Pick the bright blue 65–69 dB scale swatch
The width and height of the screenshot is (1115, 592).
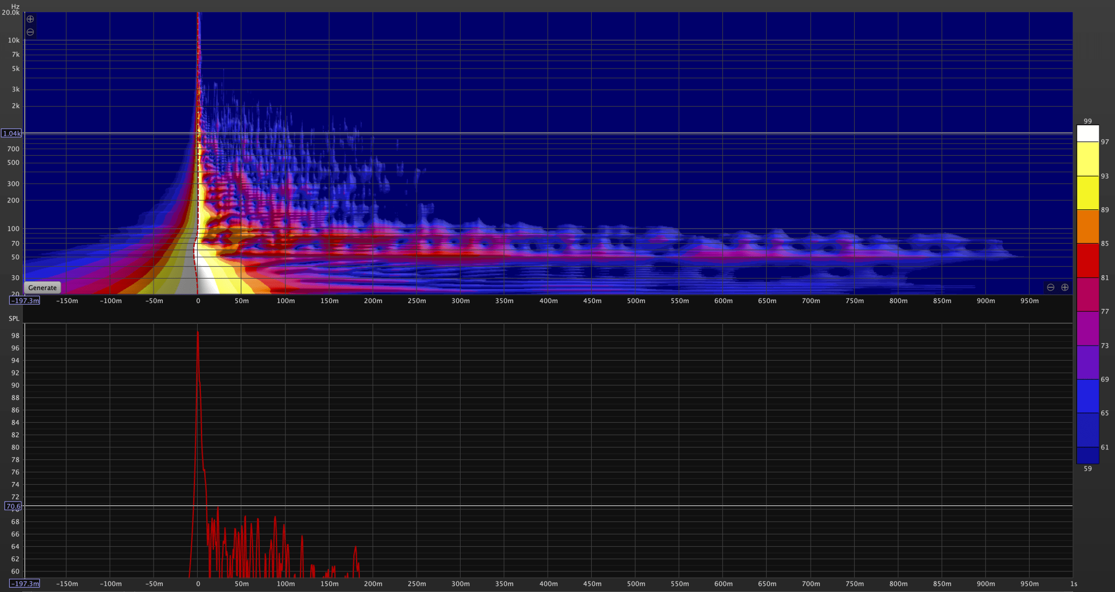(x=1088, y=396)
